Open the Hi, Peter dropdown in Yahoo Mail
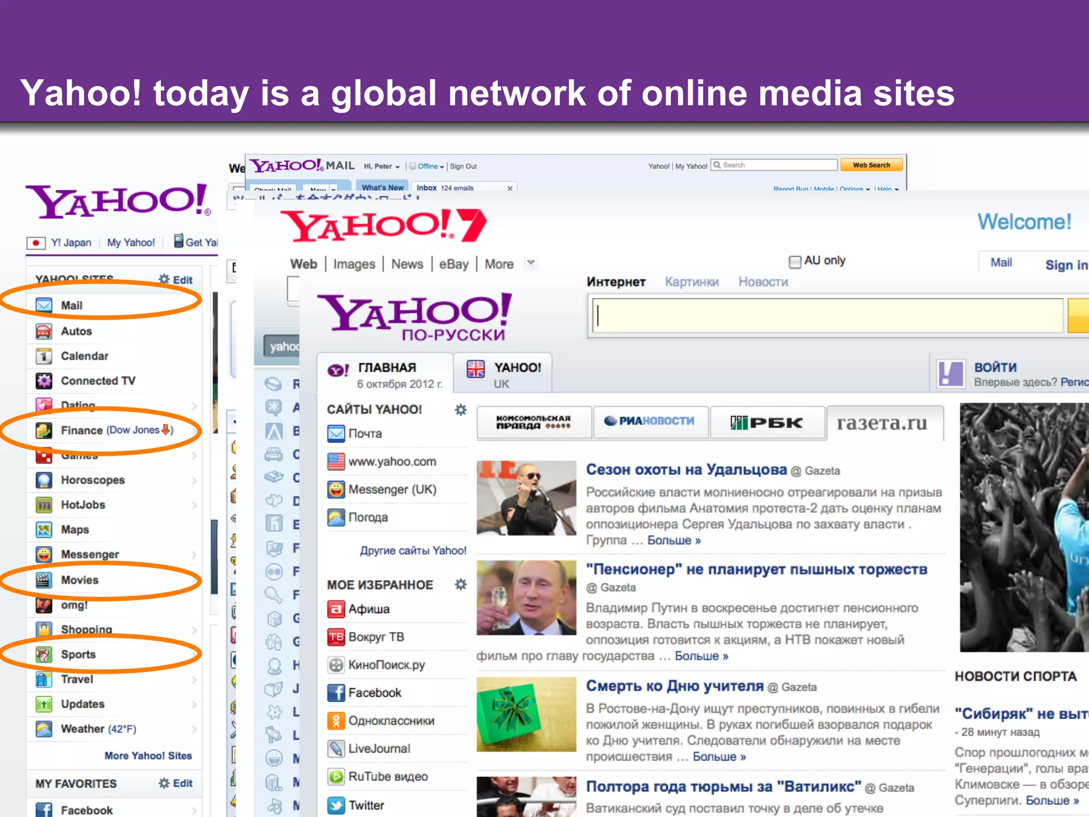This screenshot has width=1089, height=817. click(382, 166)
